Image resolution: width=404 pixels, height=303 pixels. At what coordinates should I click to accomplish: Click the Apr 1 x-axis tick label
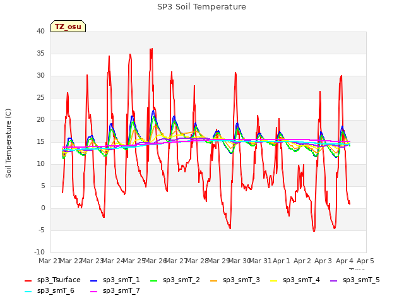pyautogui.click(x=282, y=261)
